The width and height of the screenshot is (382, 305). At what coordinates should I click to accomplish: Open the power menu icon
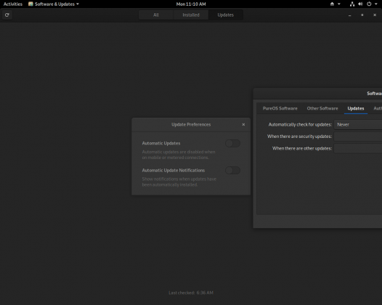coord(369,4)
